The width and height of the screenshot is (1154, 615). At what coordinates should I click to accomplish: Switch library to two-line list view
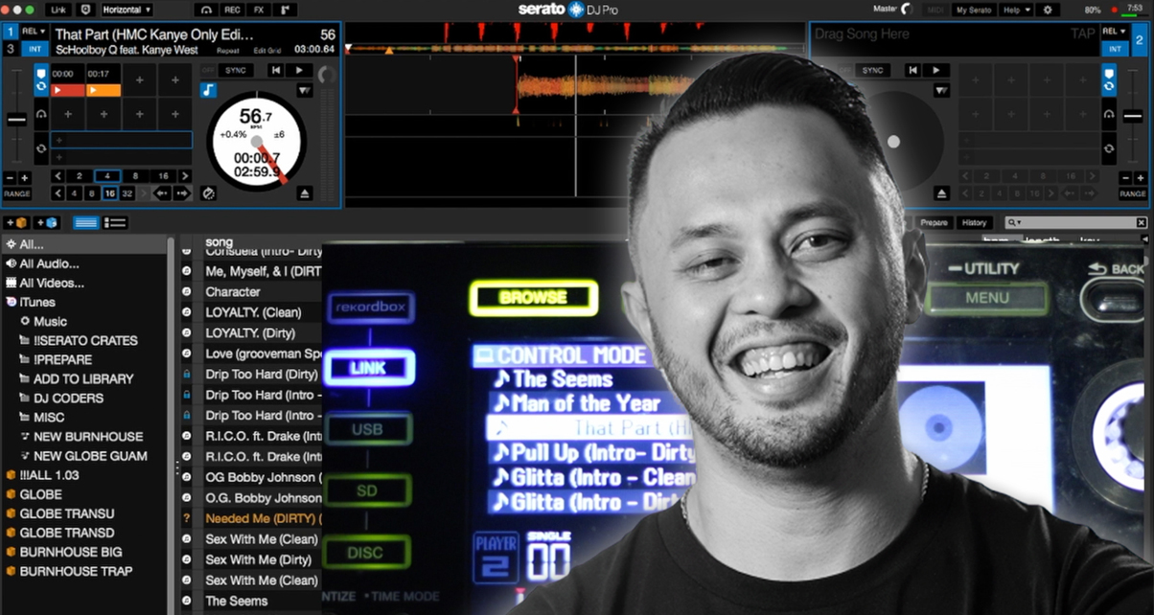(115, 222)
